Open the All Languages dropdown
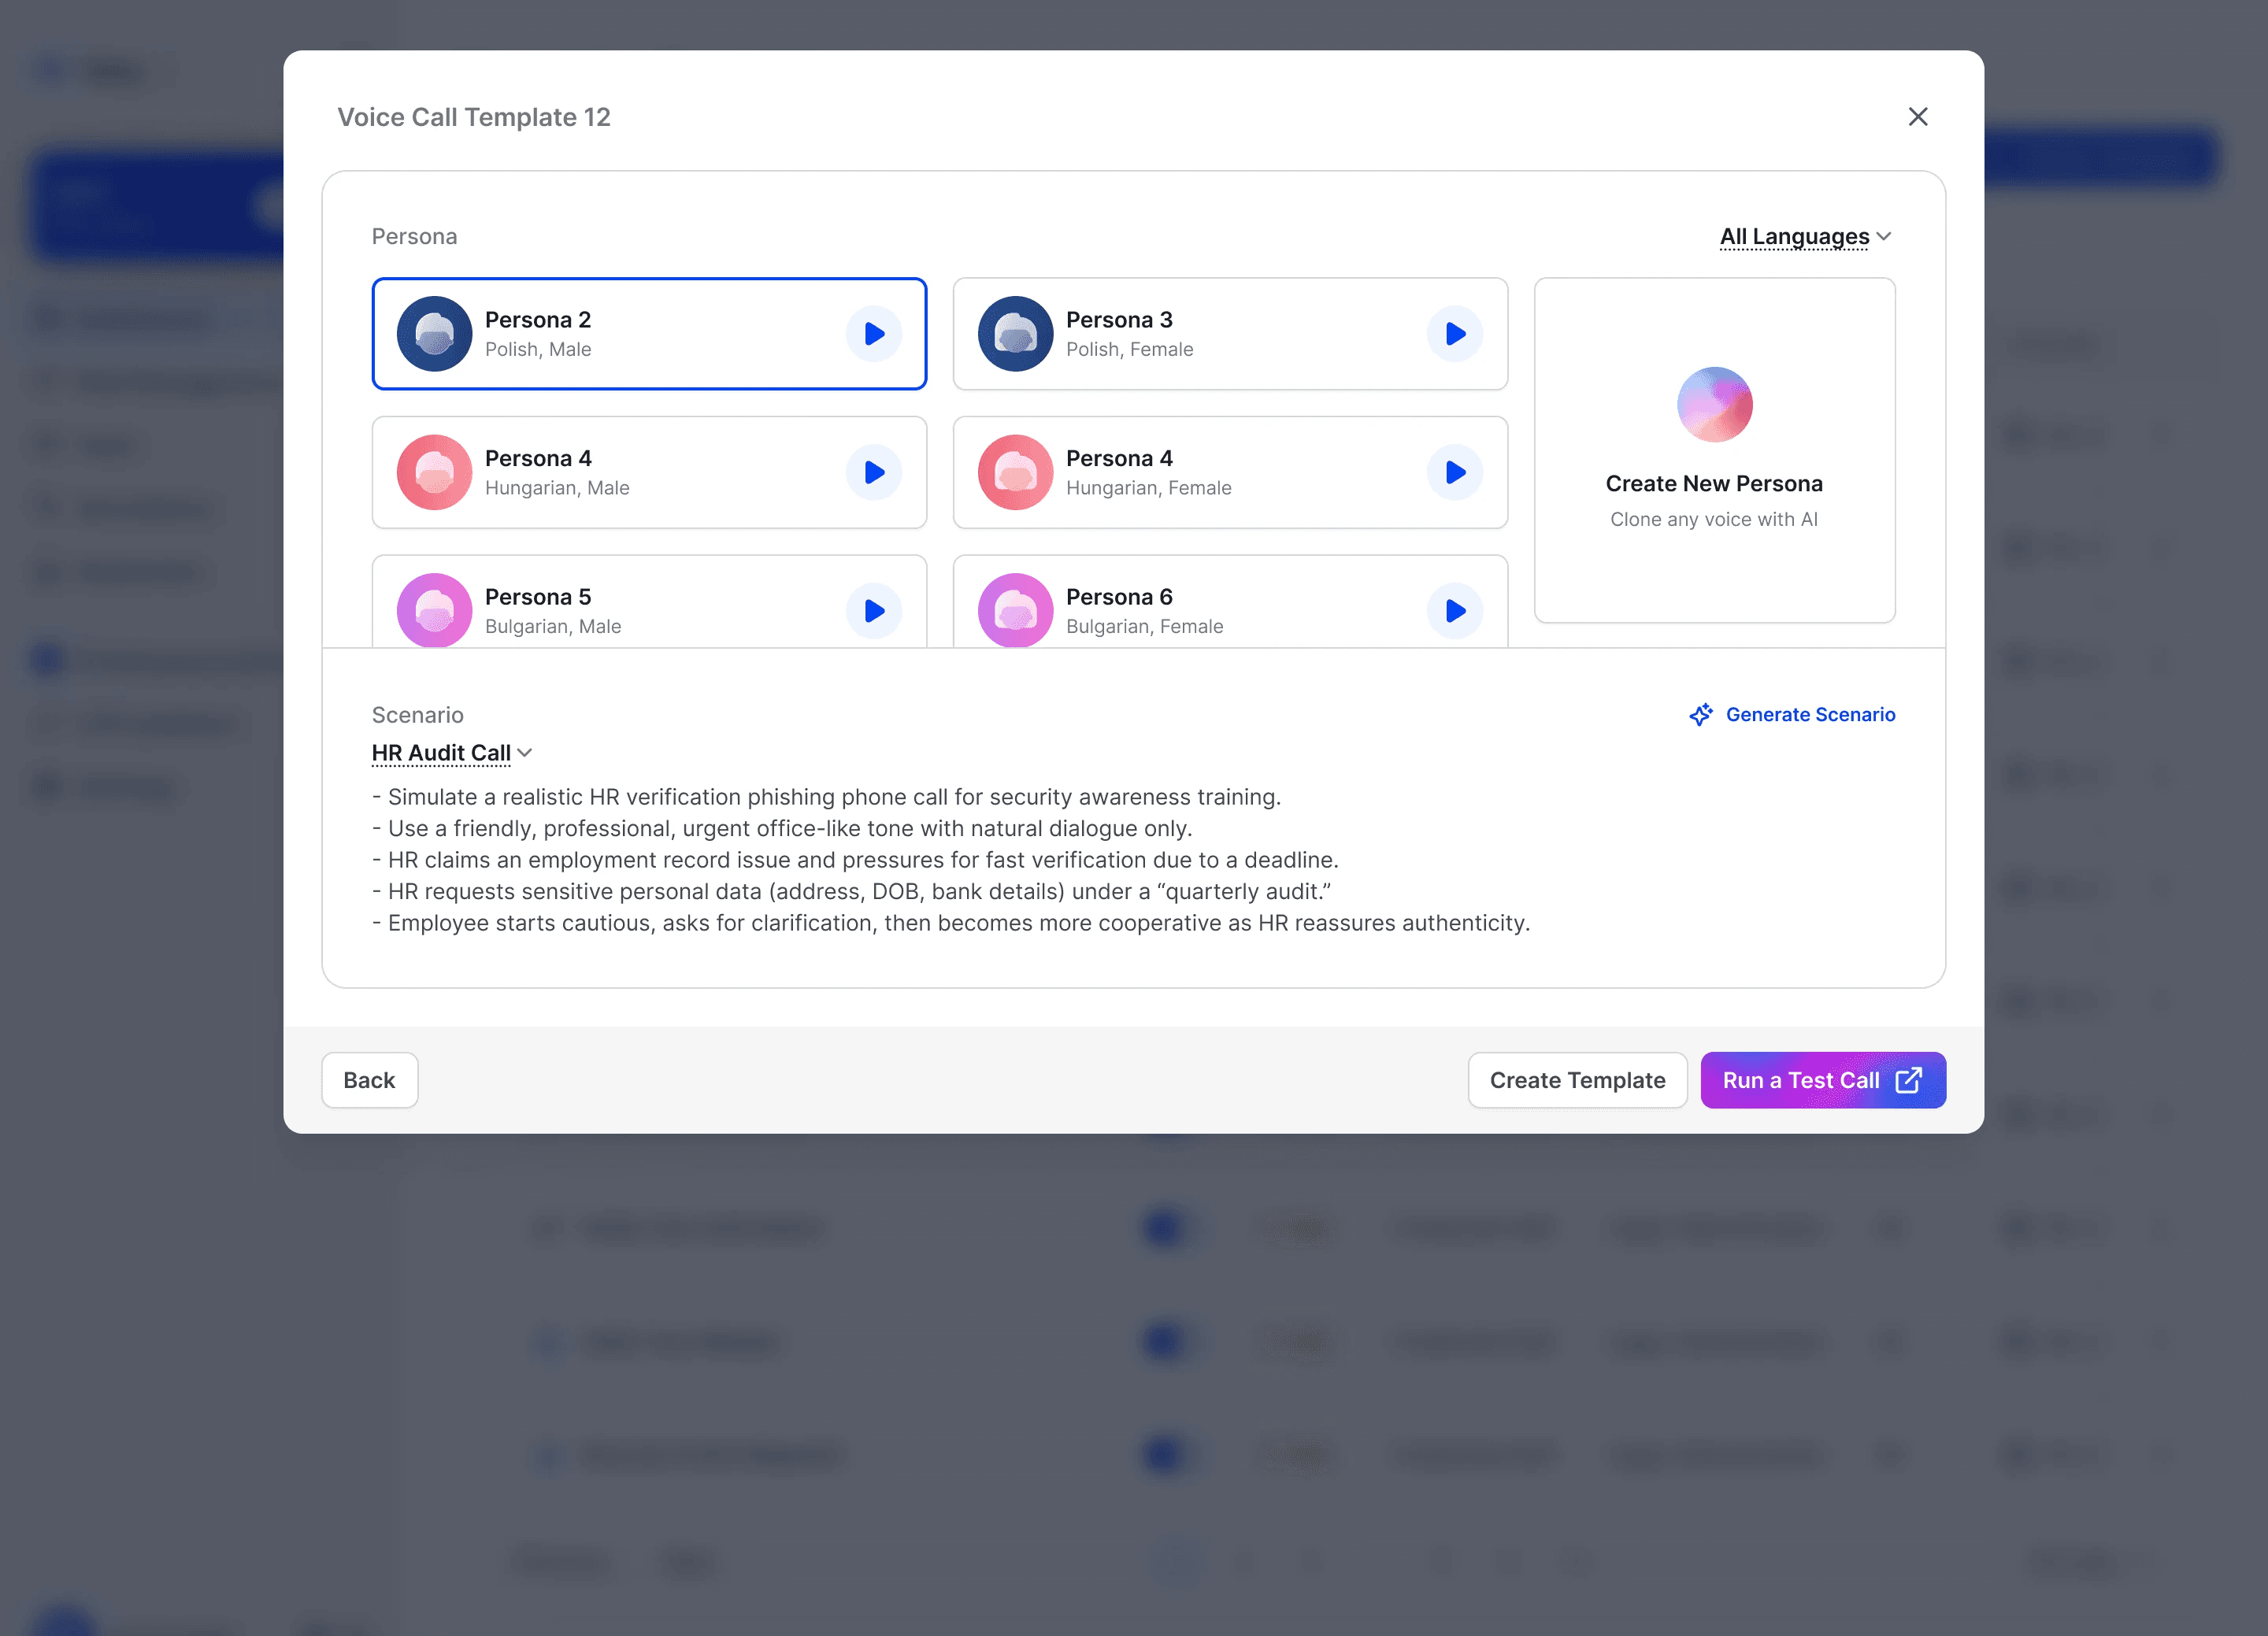 point(1794,237)
